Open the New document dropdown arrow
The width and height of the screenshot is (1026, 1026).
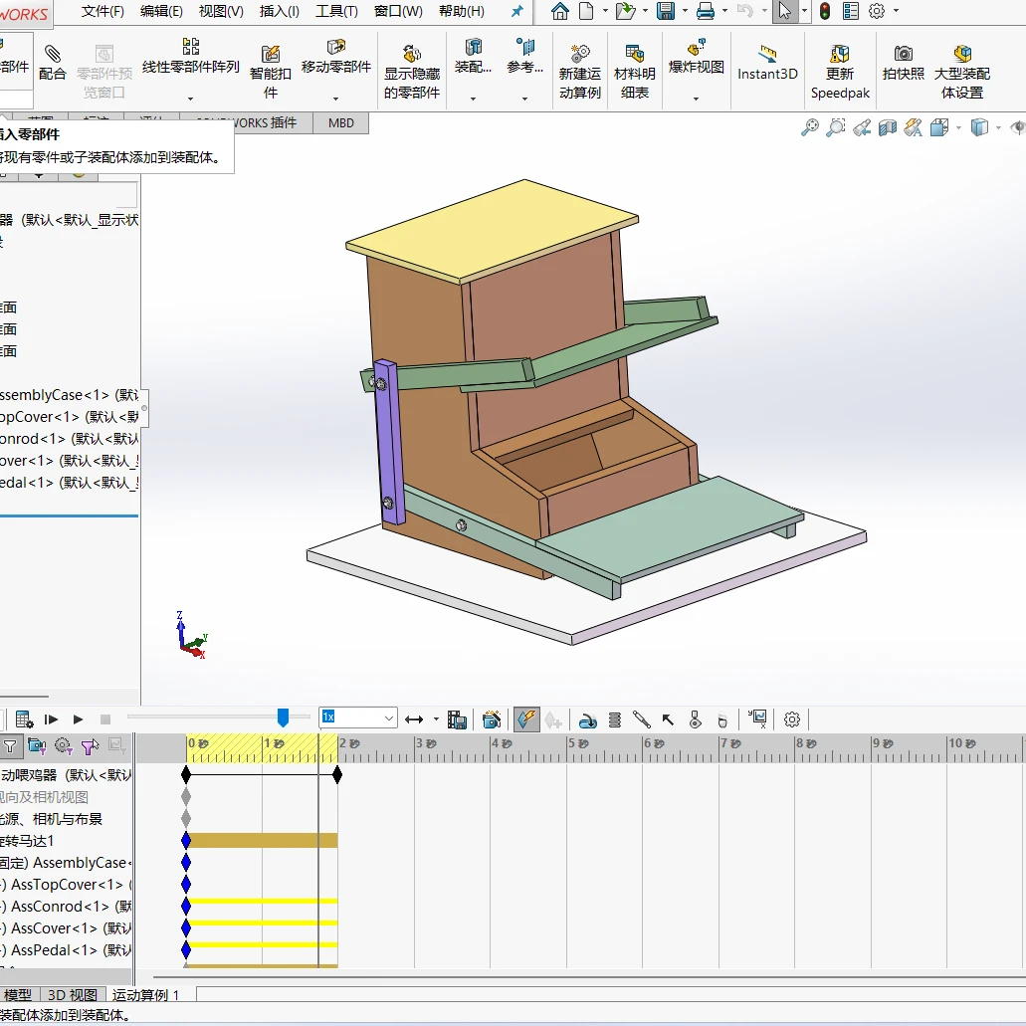(605, 11)
